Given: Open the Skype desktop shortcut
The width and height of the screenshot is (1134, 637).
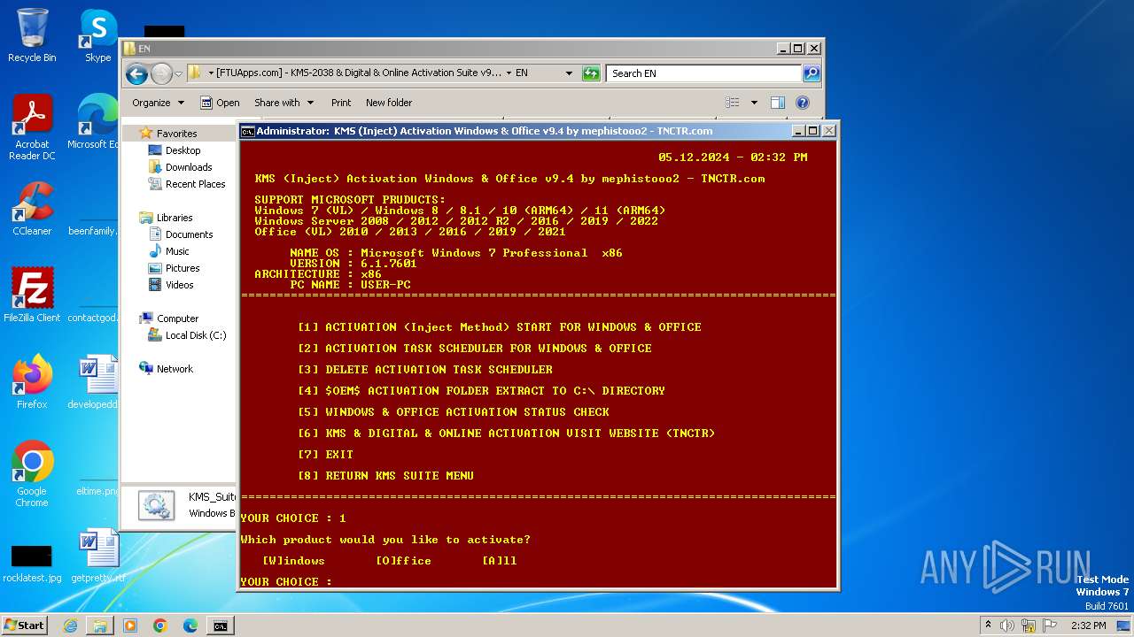Looking at the screenshot, I should [x=97, y=35].
